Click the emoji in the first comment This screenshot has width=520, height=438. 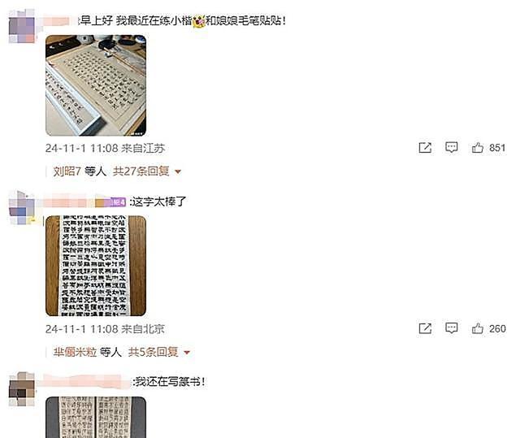point(199,21)
